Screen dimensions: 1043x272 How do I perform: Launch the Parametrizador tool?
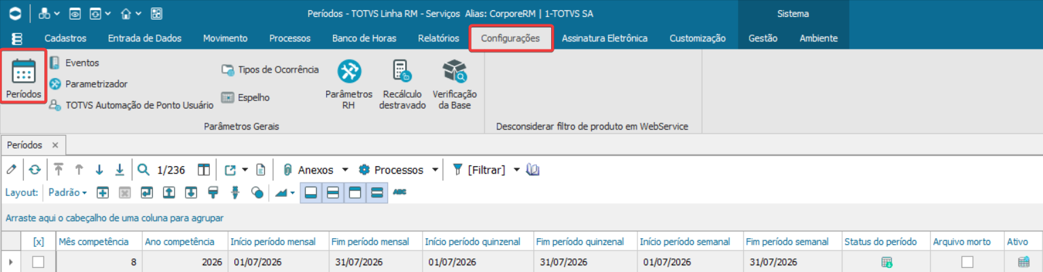tap(88, 83)
